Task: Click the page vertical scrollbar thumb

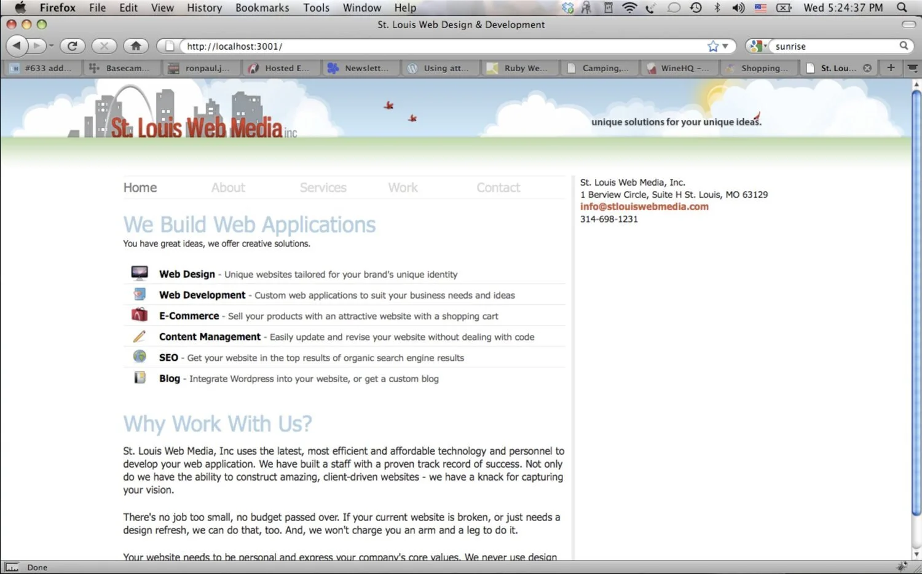Action: (x=916, y=303)
